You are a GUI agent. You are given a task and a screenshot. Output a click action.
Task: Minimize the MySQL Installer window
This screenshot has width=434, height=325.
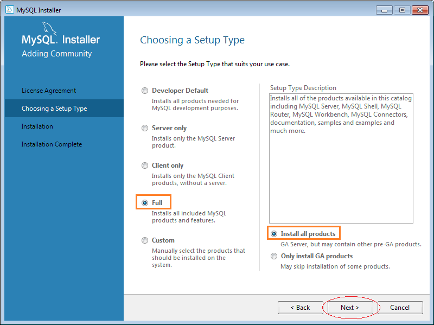pyautogui.click(x=384, y=10)
